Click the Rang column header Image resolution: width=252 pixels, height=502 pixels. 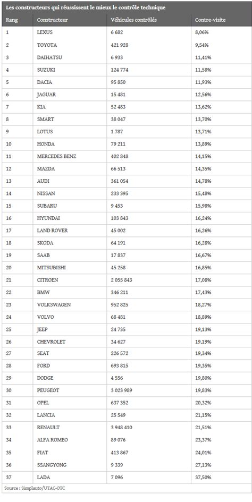coord(12,20)
